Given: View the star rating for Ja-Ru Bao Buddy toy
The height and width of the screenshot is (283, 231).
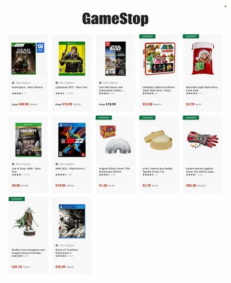Looking at the screenshot, I should coord(148,175).
